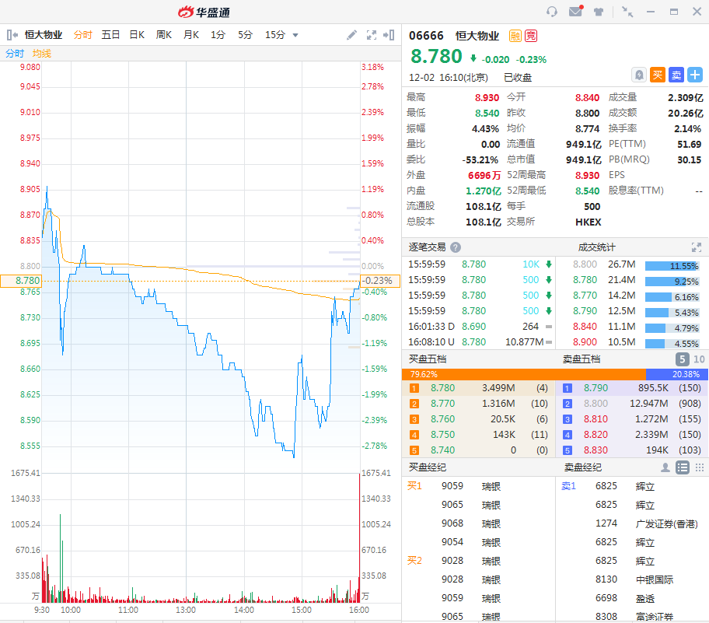Click the 富途证券 broker entry
709x623 pixels.
click(655, 616)
